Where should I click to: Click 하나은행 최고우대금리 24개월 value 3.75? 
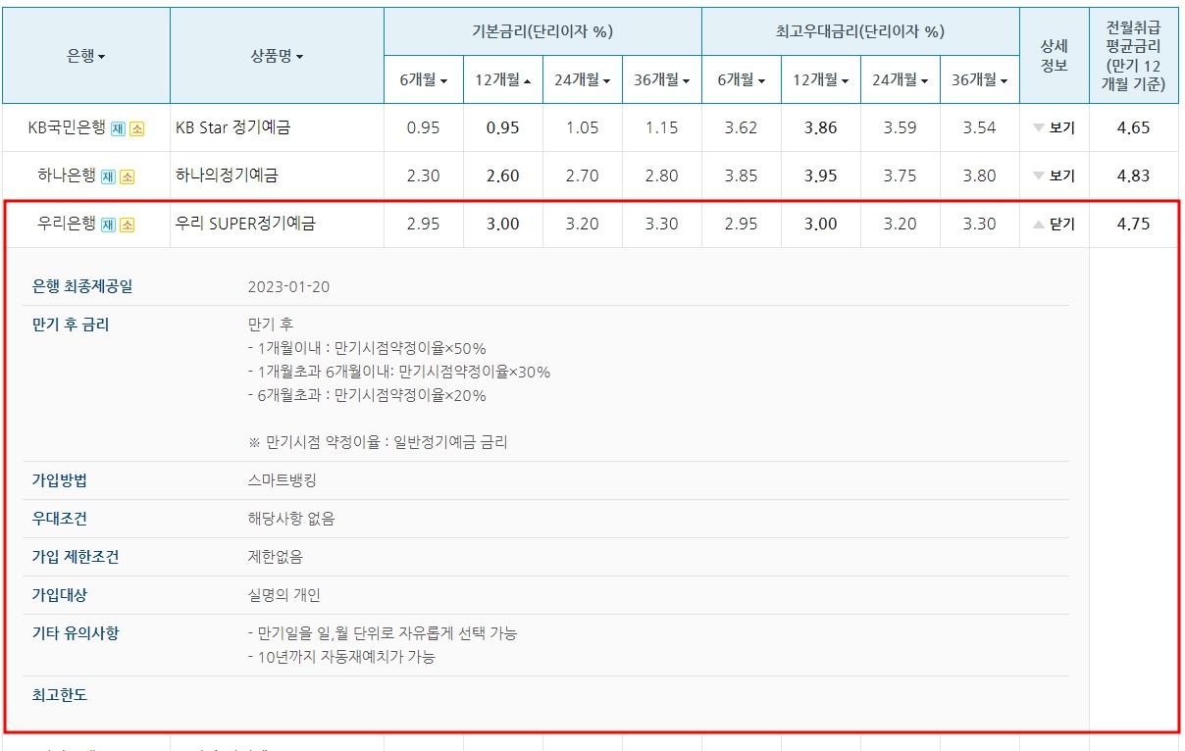pyautogui.click(x=901, y=176)
